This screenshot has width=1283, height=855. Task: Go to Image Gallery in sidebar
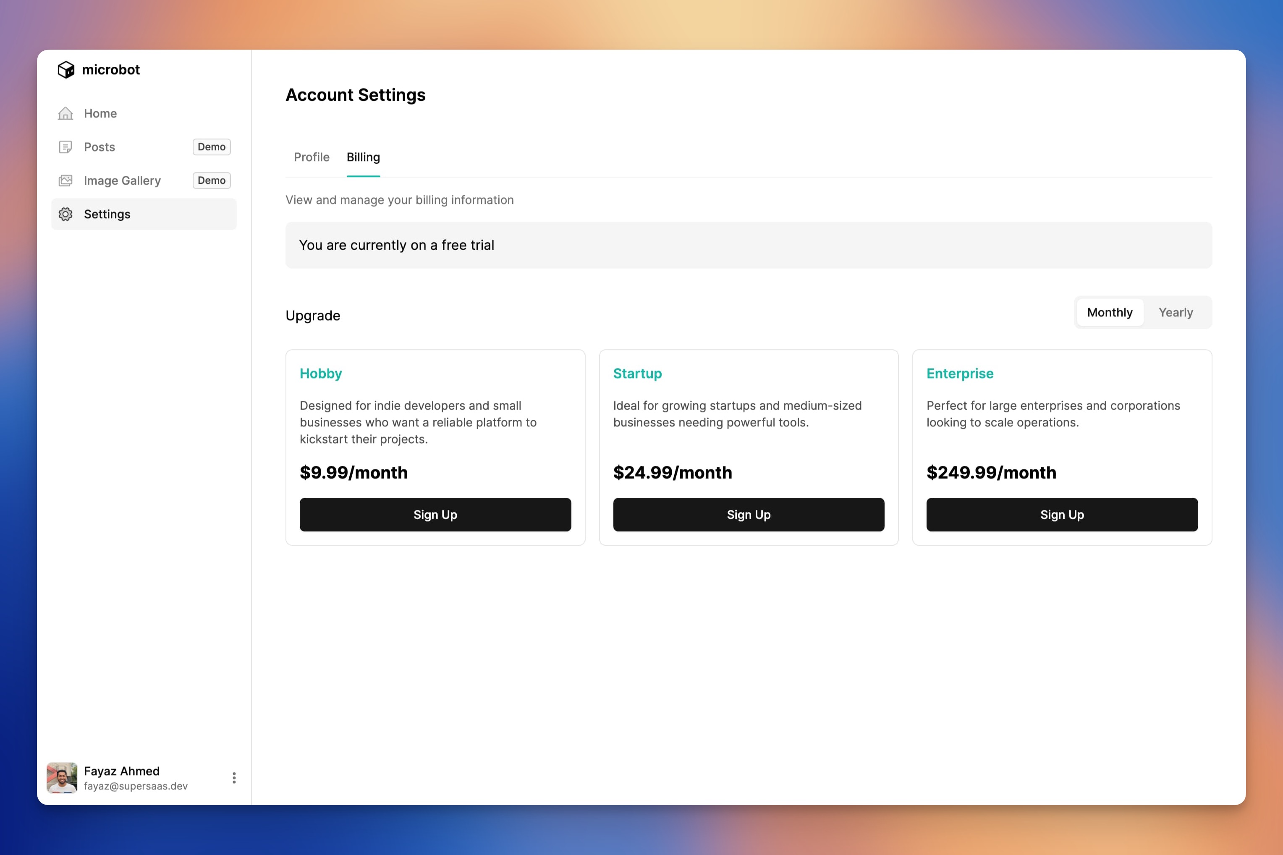coord(122,180)
